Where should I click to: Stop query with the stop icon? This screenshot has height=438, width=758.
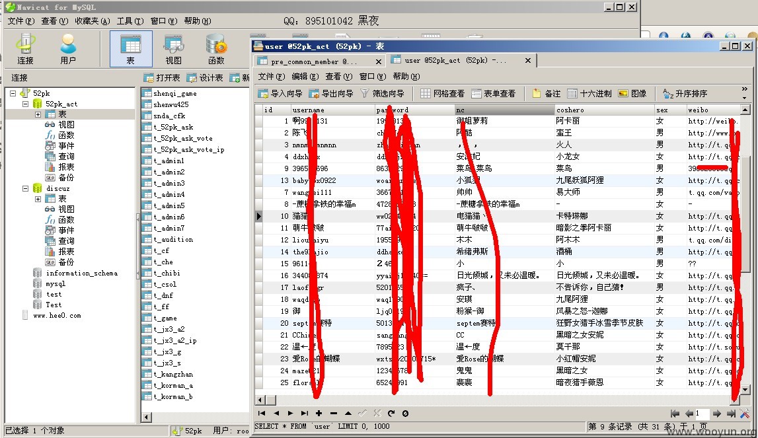[406, 413]
